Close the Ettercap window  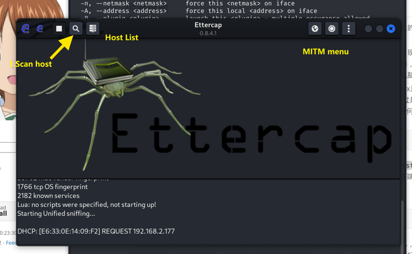[391, 29]
